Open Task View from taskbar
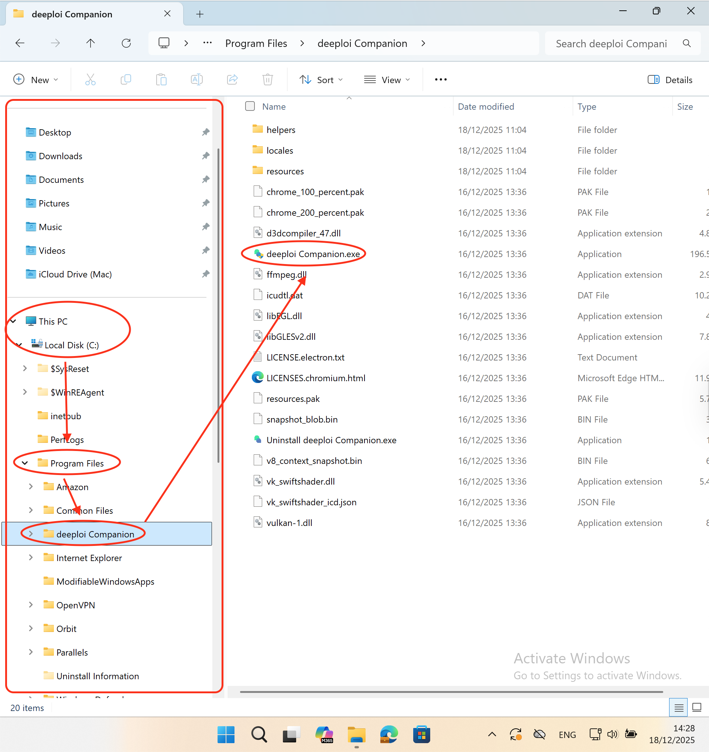Image resolution: width=709 pixels, height=752 pixels. tap(292, 734)
